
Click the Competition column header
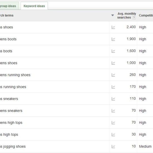146,16
